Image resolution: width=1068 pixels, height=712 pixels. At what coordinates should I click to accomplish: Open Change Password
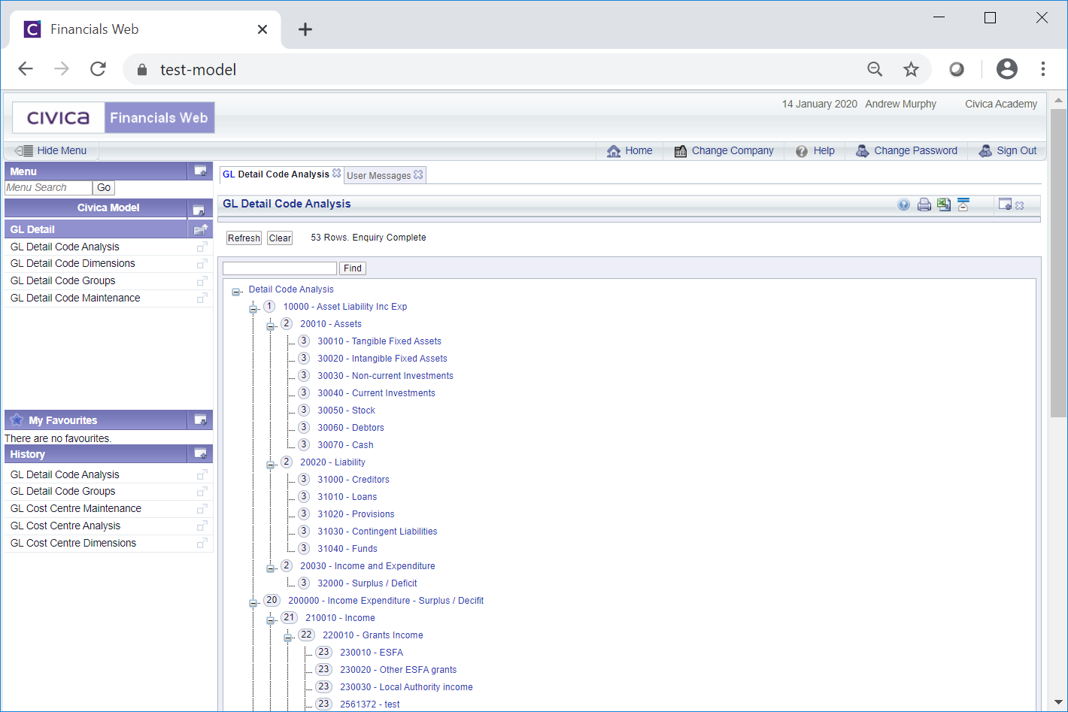pyautogui.click(x=906, y=150)
